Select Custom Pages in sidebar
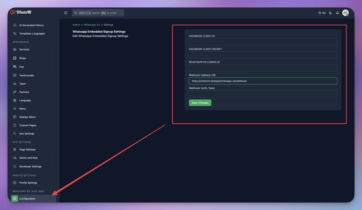Viewport: 362px width, 210px height. click(x=33, y=125)
